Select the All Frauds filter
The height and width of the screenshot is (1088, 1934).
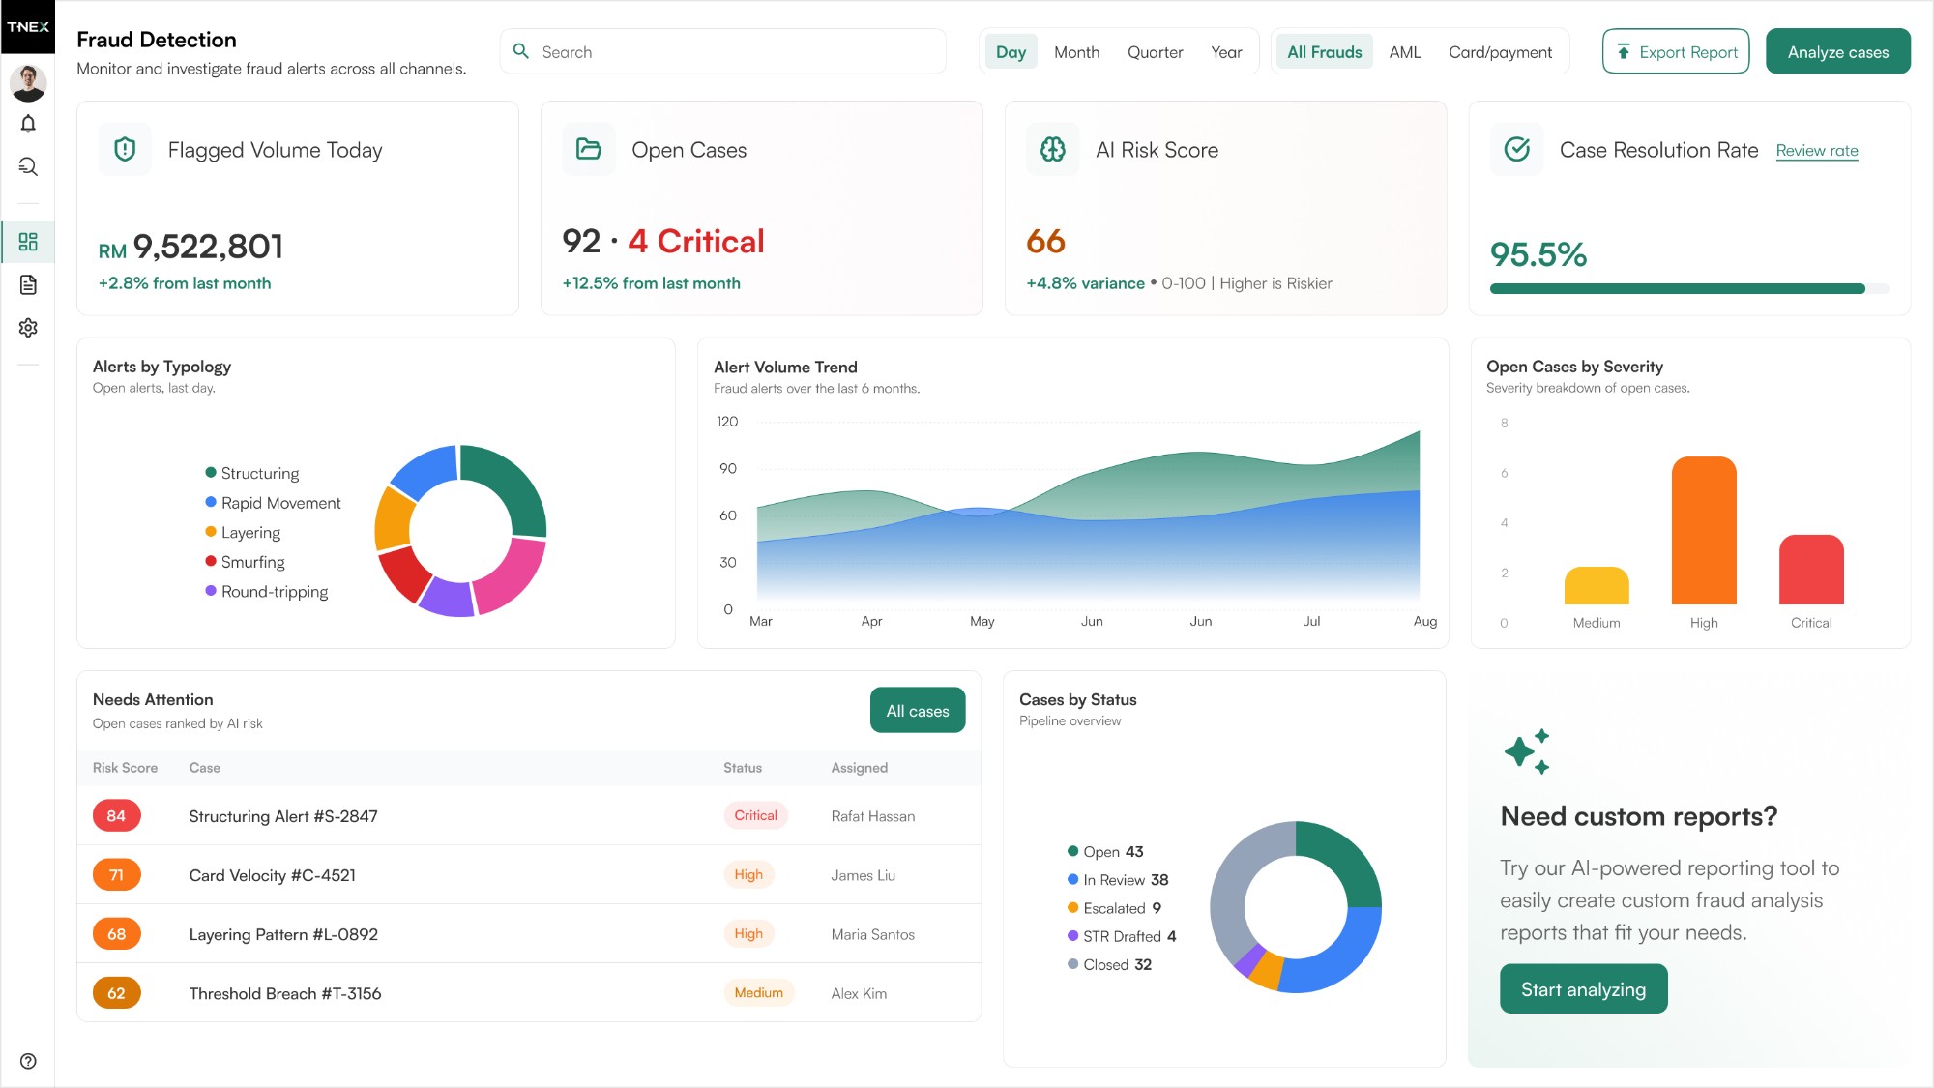tap(1324, 52)
